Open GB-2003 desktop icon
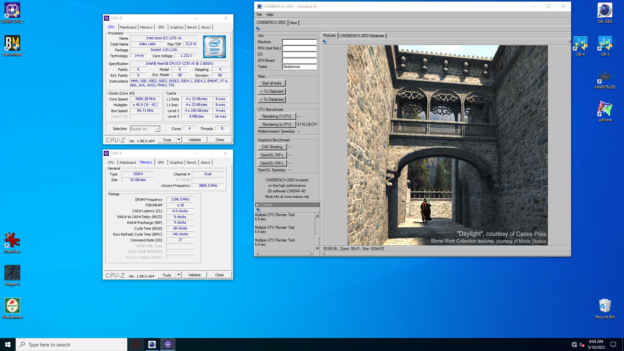The image size is (624, 351). [605, 13]
